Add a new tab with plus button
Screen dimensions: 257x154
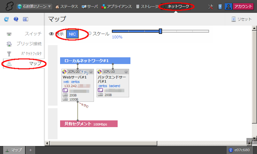[x=31, y=150]
